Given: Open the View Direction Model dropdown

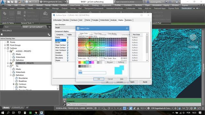Looking at the screenshot, I should click(x=65, y=27).
